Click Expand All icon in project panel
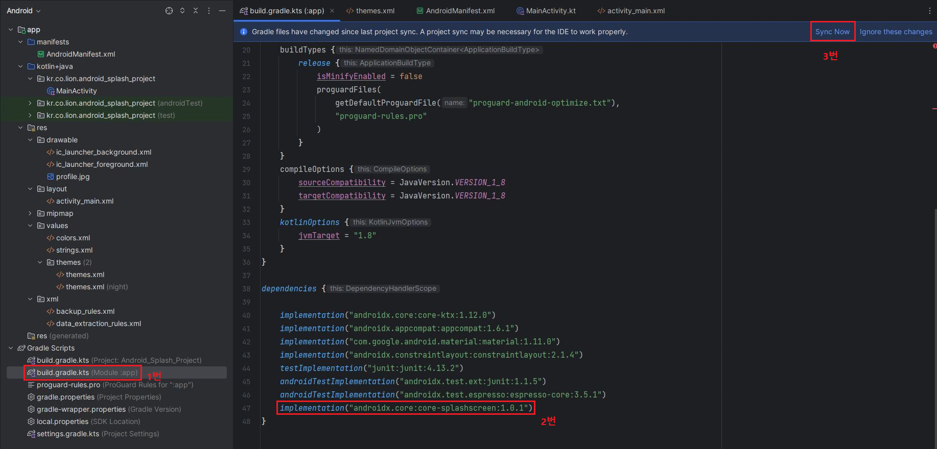937x449 pixels. (182, 11)
